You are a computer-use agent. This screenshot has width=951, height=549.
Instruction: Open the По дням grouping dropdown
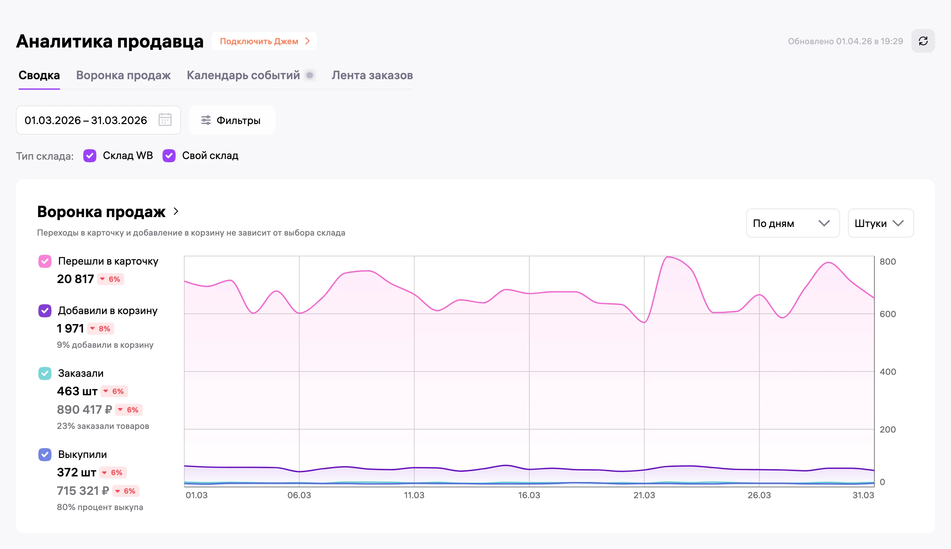click(793, 223)
